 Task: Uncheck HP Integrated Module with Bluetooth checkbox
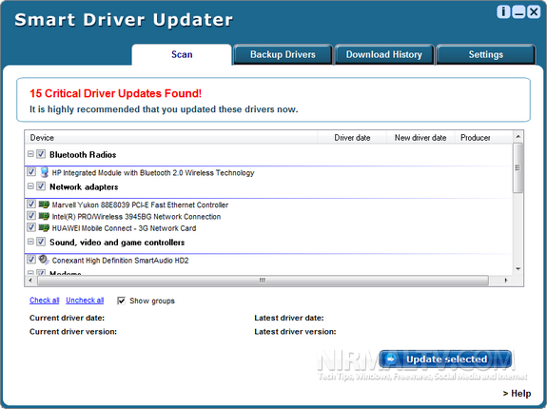pyautogui.click(x=31, y=172)
